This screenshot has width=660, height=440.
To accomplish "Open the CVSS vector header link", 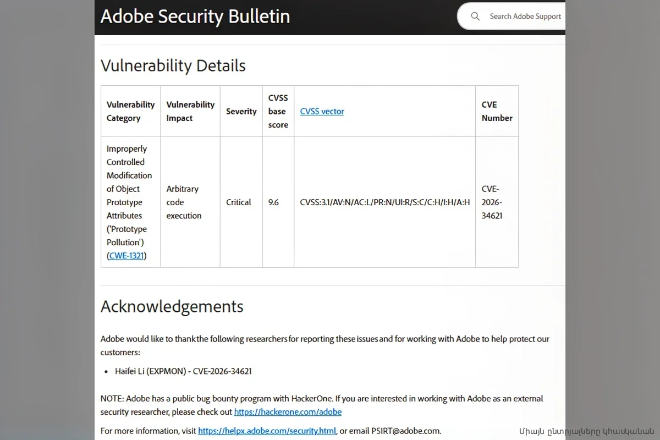I will coord(322,111).
